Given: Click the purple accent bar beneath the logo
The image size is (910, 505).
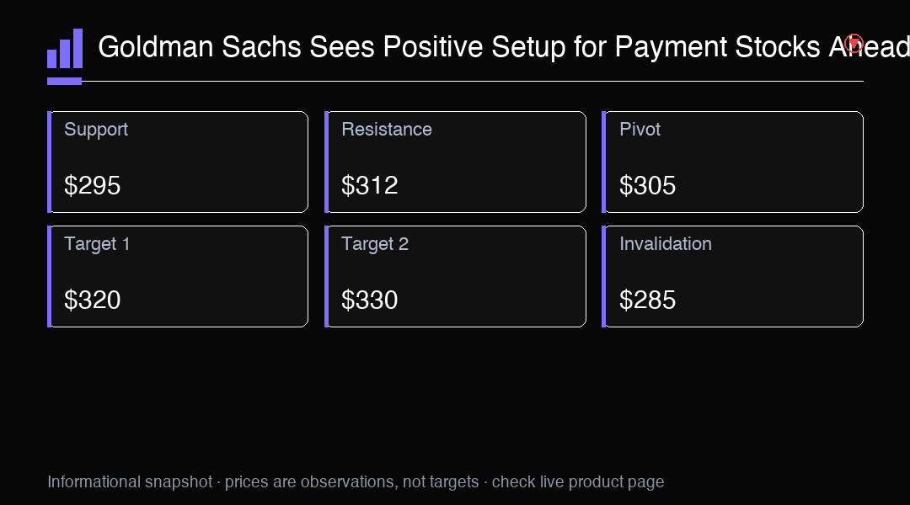Looking at the screenshot, I should coord(64,81).
